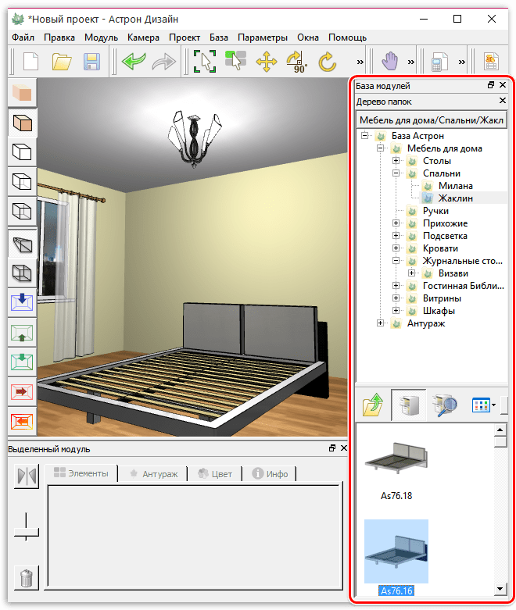Select the Милана folder in tree
The width and height of the screenshot is (516, 610).
(455, 186)
